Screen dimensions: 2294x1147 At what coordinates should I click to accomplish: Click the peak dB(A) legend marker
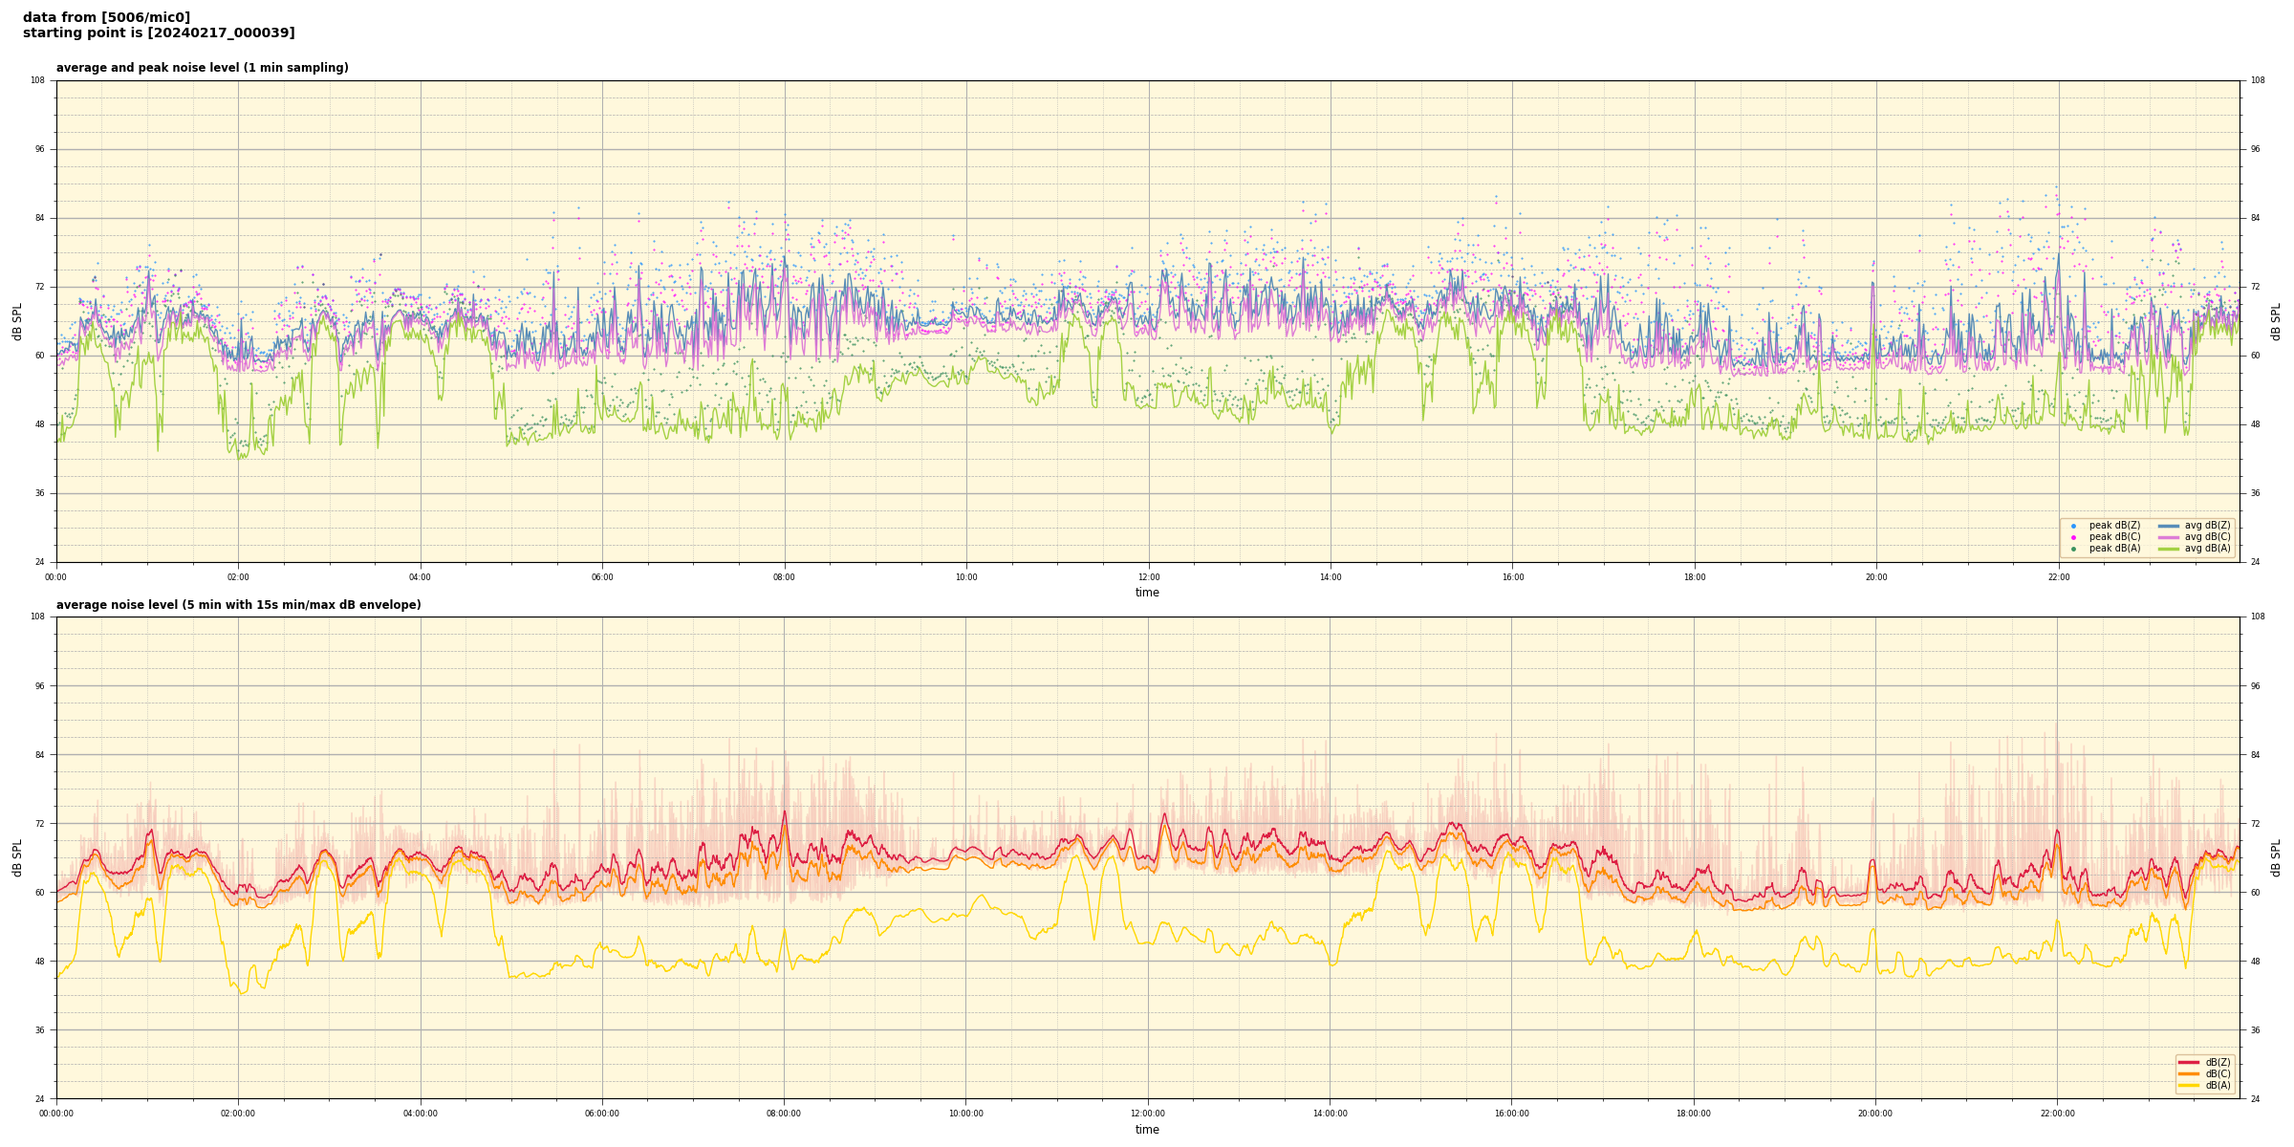click(x=2073, y=549)
